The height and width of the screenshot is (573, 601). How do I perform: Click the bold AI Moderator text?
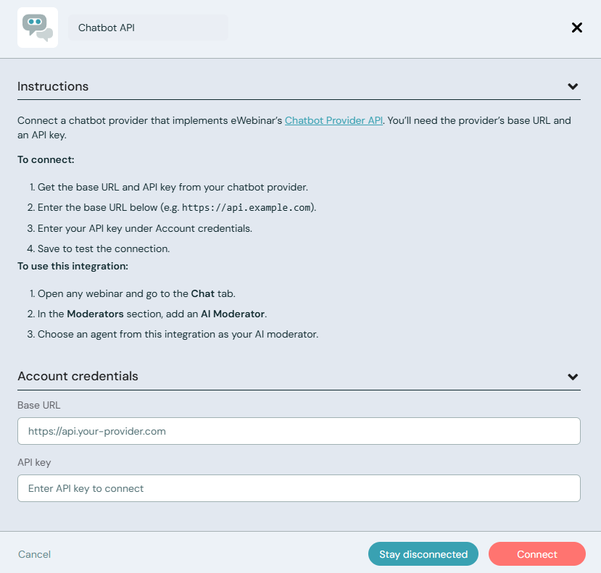pos(232,314)
